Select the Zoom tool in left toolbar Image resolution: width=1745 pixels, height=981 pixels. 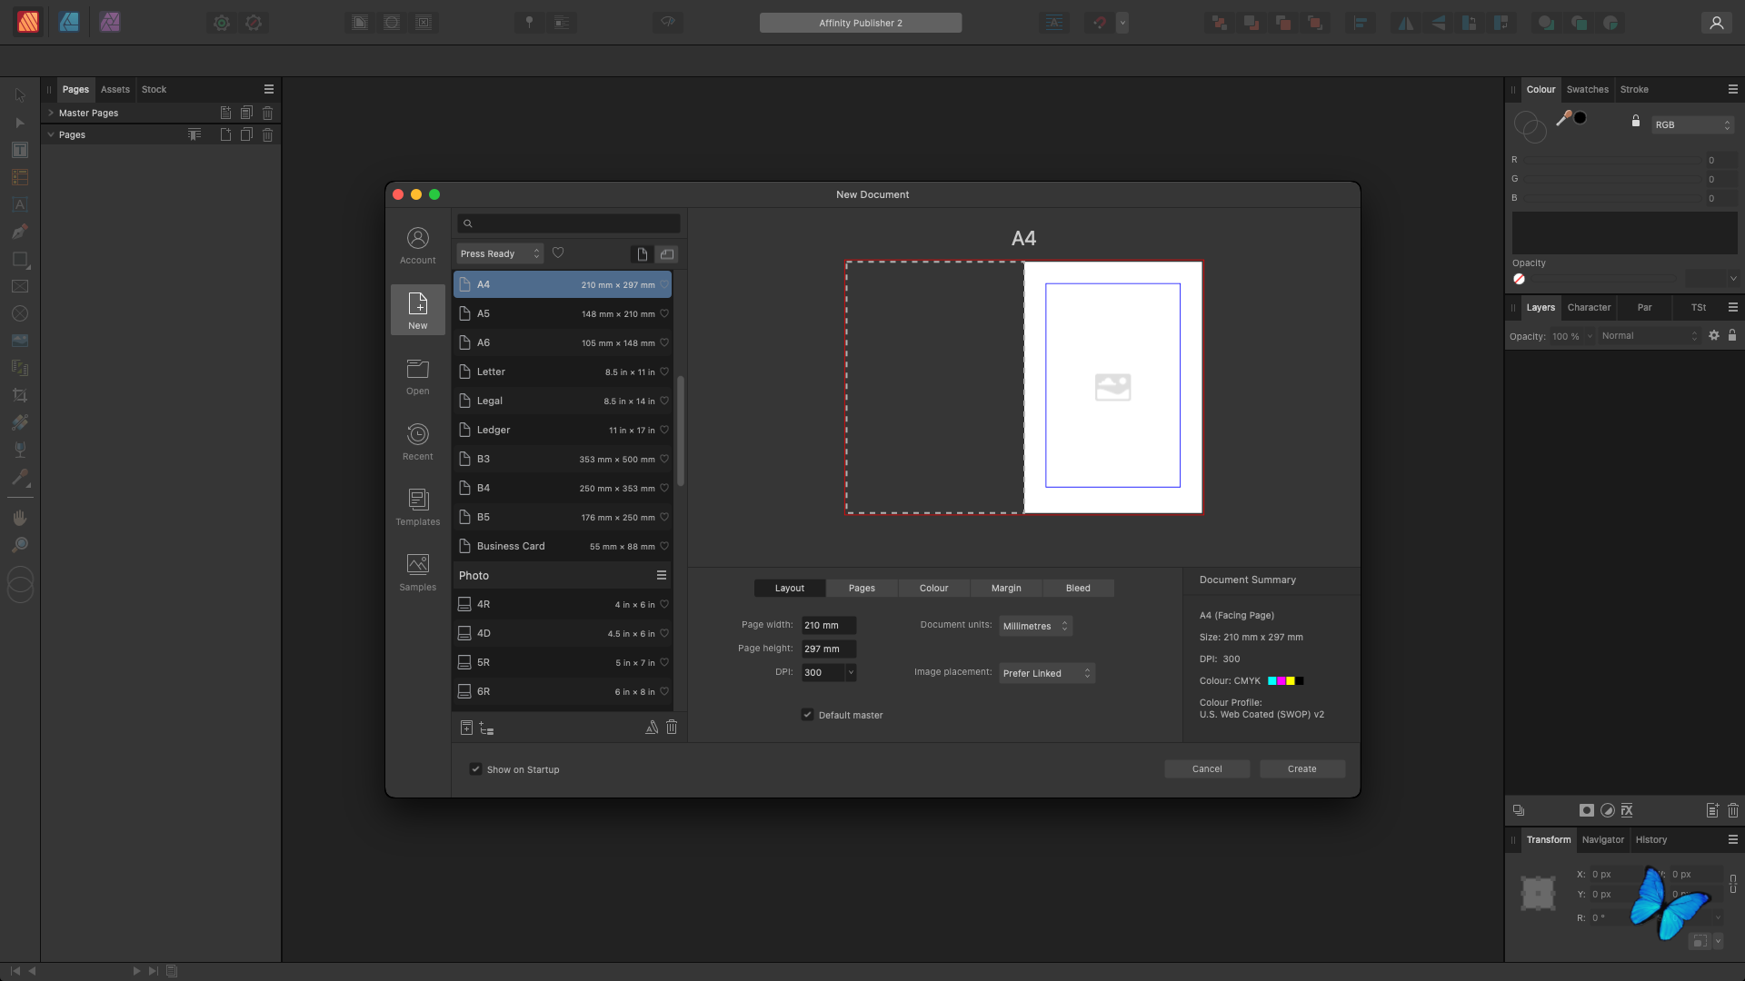click(x=20, y=545)
